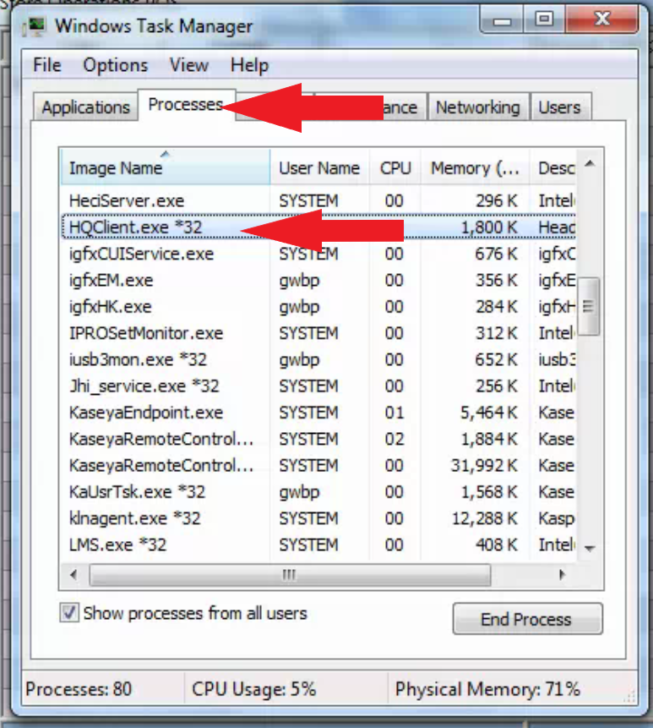
Task: Click the 5,464 K memory value
Action: pyautogui.click(x=489, y=413)
